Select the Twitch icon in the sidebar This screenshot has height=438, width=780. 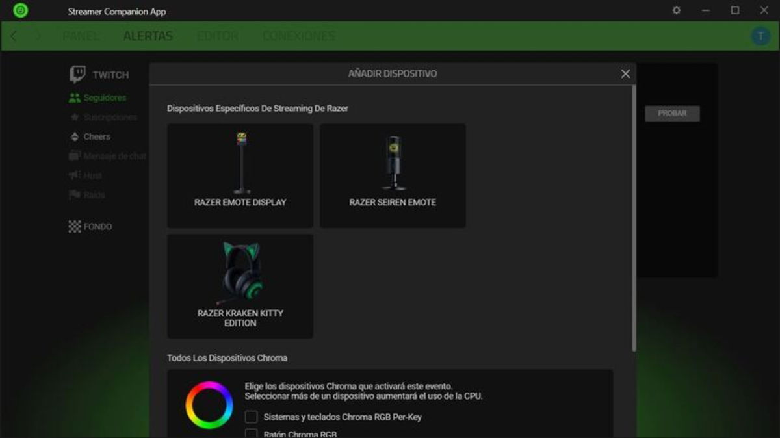(79, 73)
